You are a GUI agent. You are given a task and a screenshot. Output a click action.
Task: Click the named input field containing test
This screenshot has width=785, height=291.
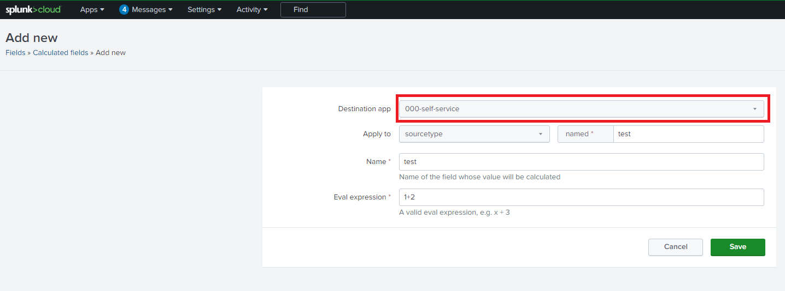[689, 134]
